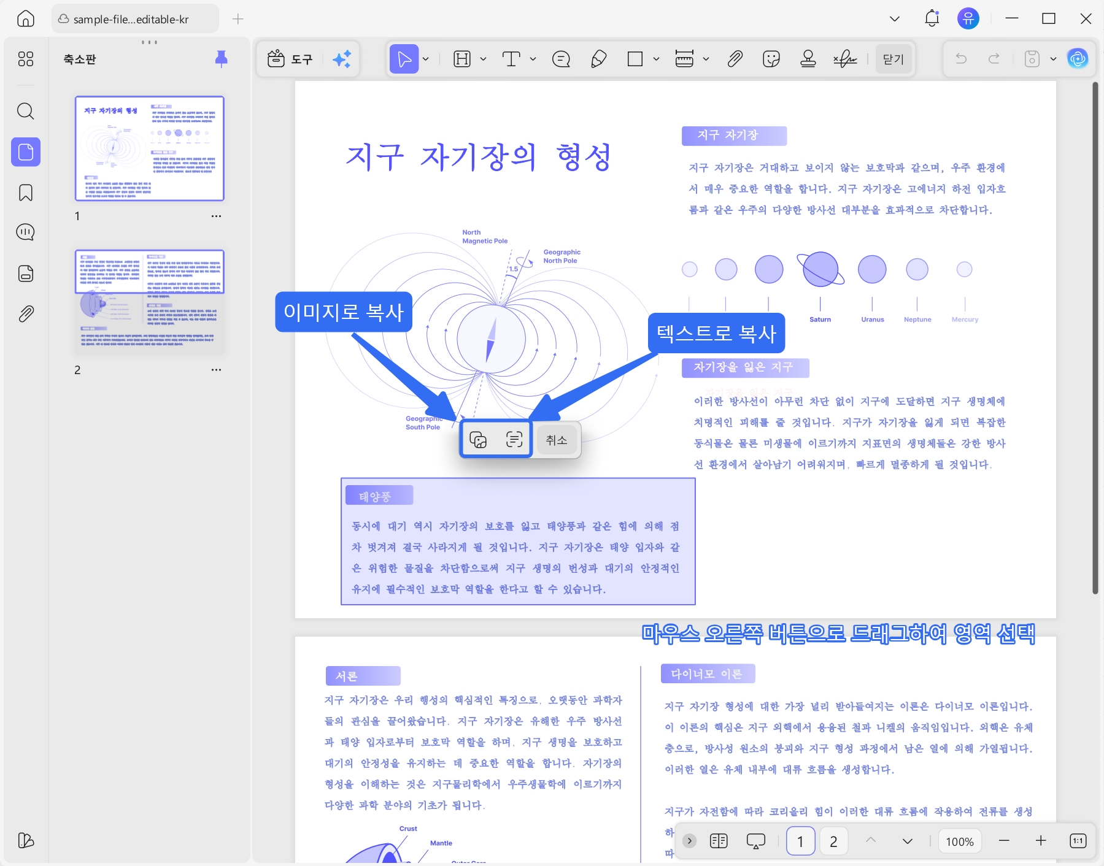Open the thumbnail grid dashboard icon
The width and height of the screenshot is (1104, 866).
(x=26, y=59)
